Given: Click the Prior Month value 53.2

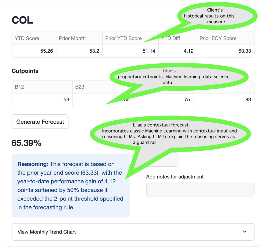Looking at the screenshot, I should point(94,51).
